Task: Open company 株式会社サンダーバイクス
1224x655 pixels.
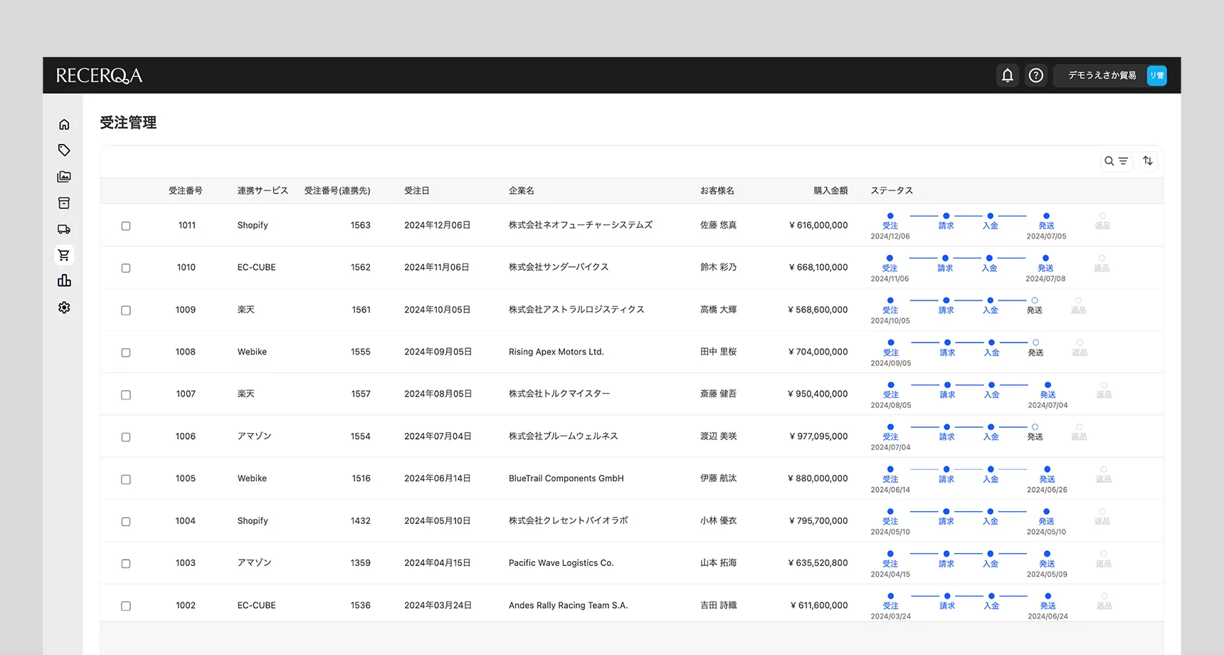Action: [x=558, y=268]
